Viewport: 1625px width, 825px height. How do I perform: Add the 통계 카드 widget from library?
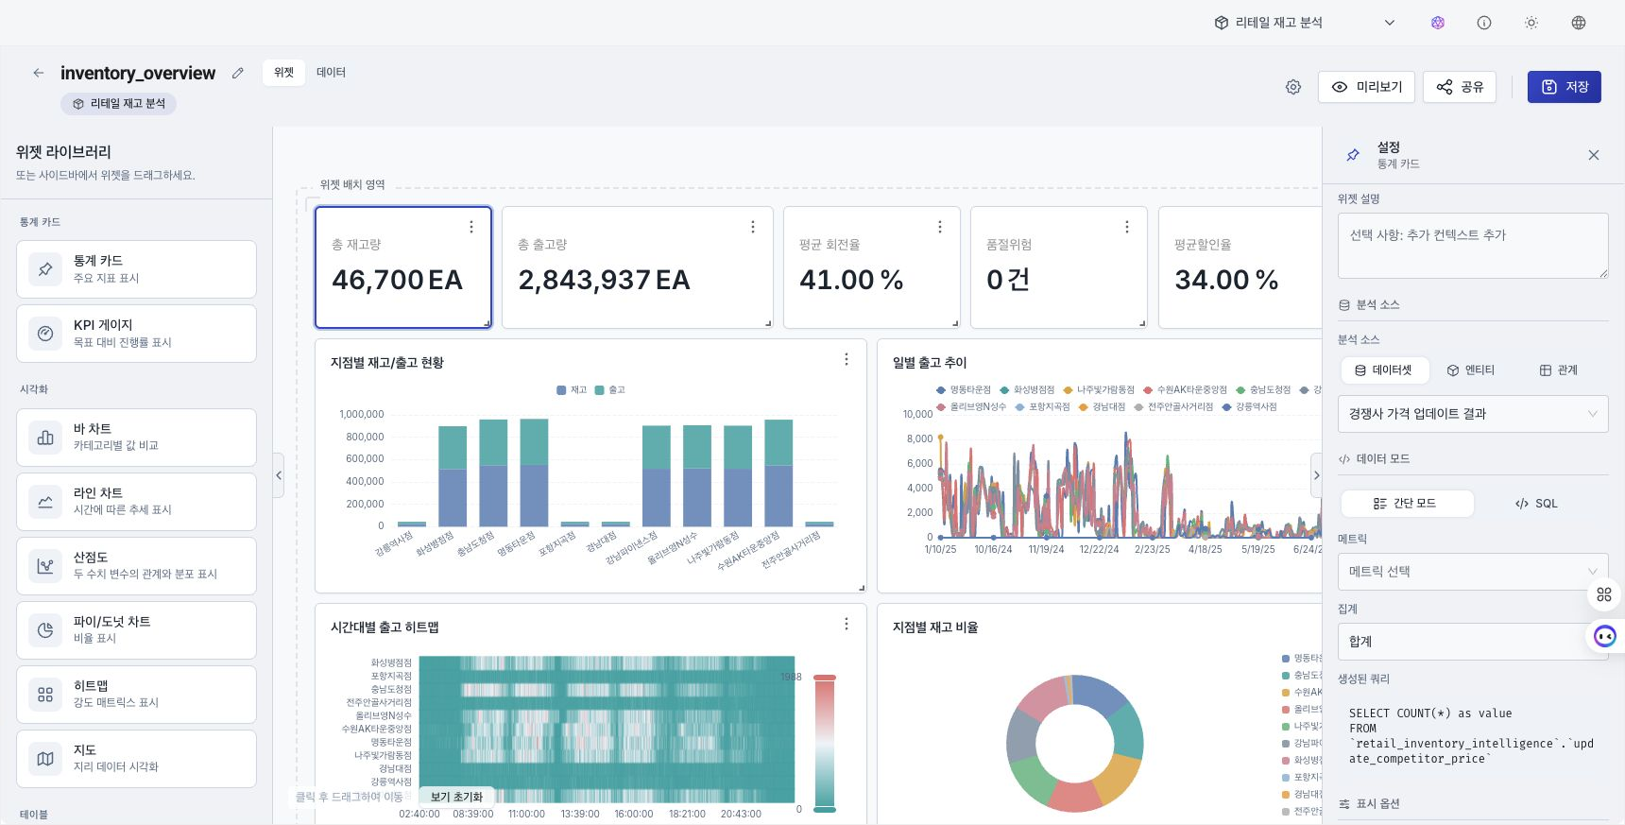click(136, 269)
